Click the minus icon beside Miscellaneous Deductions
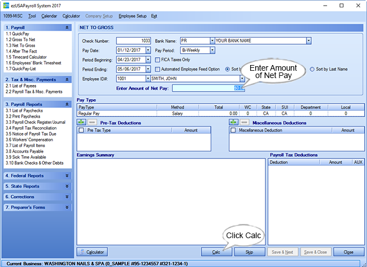 pos(244,122)
